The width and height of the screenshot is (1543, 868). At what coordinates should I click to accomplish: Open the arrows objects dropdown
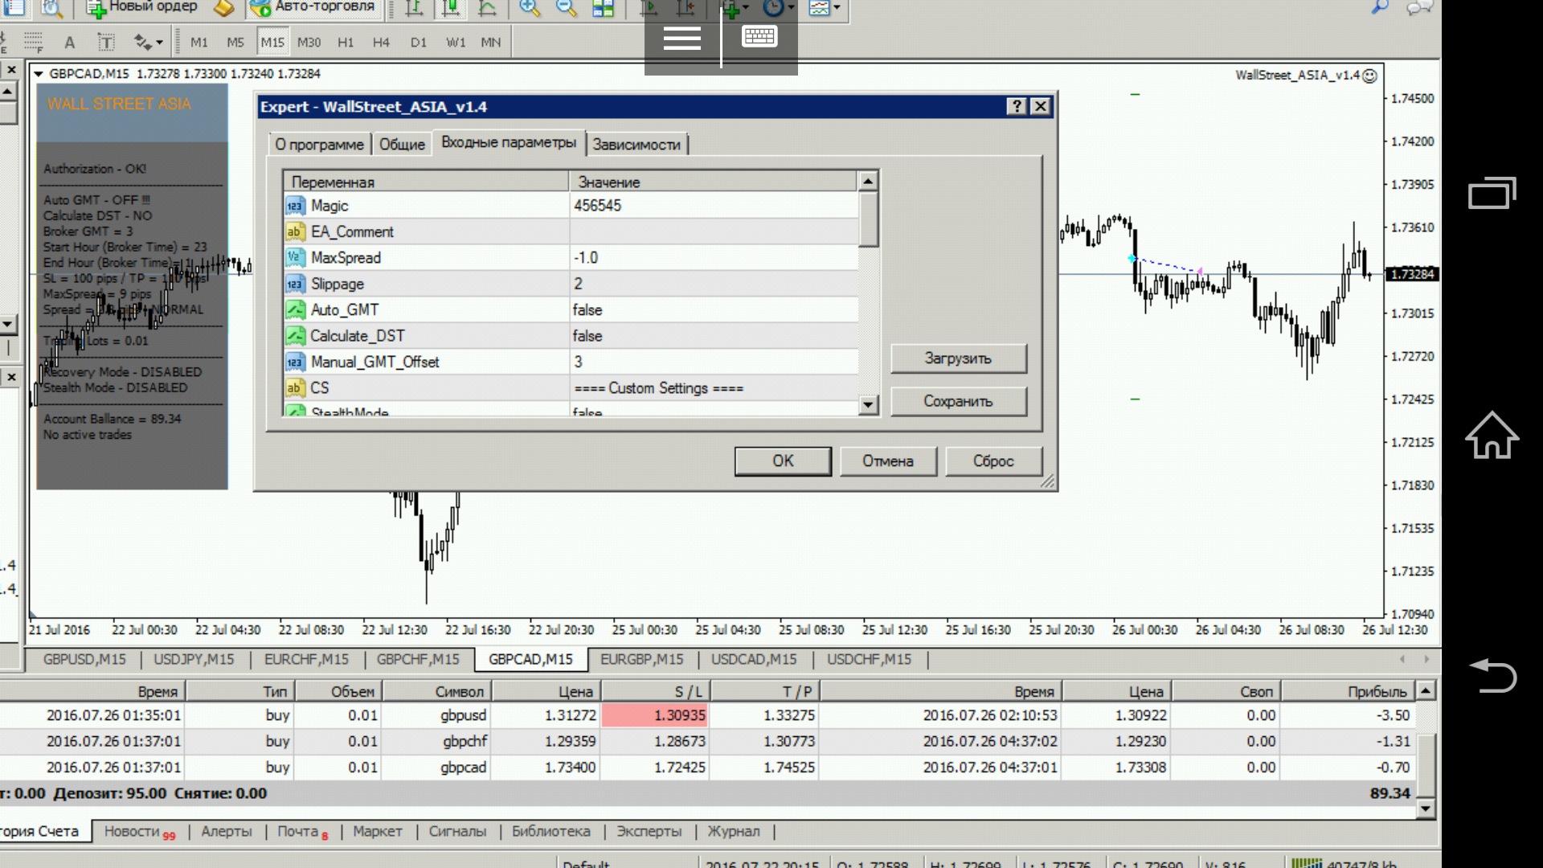(148, 42)
